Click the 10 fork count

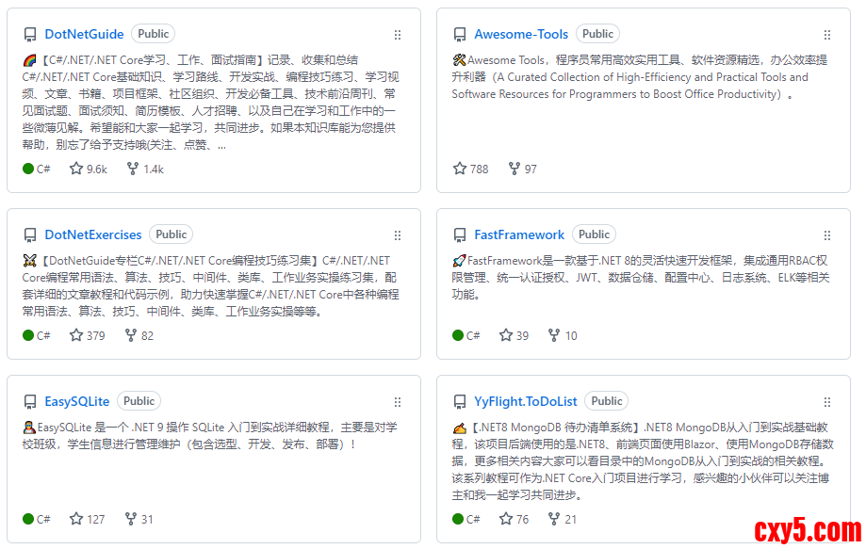(571, 336)
